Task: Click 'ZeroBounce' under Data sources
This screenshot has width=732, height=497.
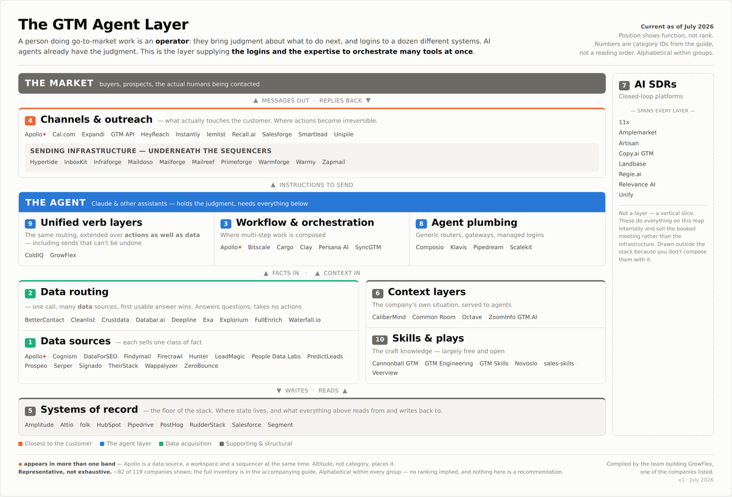Action: 201,366
